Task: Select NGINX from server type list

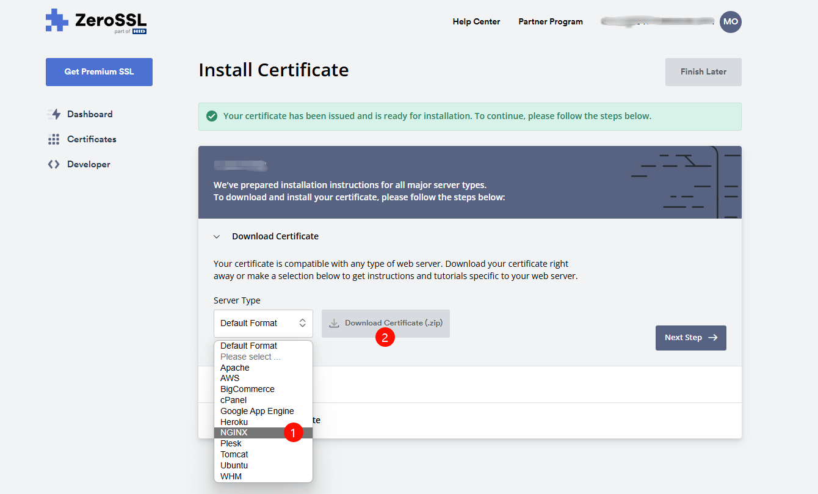Action: click(x=234, y=432)
